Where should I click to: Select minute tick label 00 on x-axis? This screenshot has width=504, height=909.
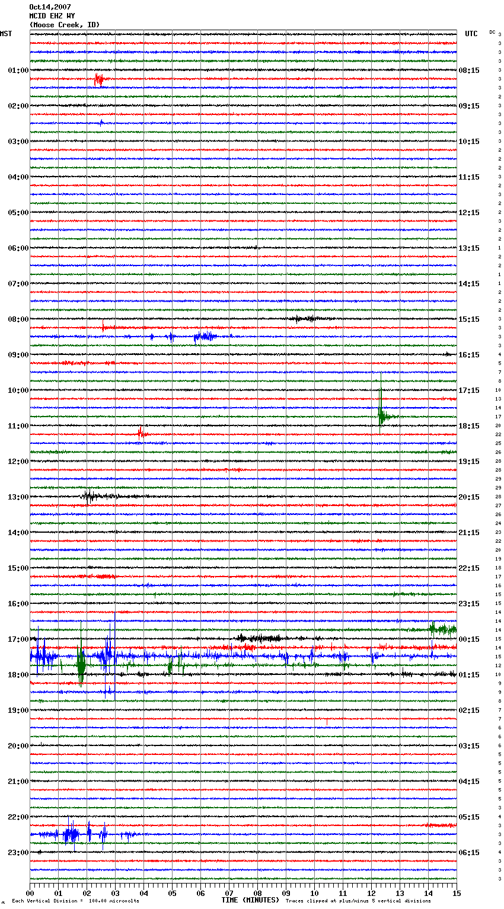pos(30,893)
